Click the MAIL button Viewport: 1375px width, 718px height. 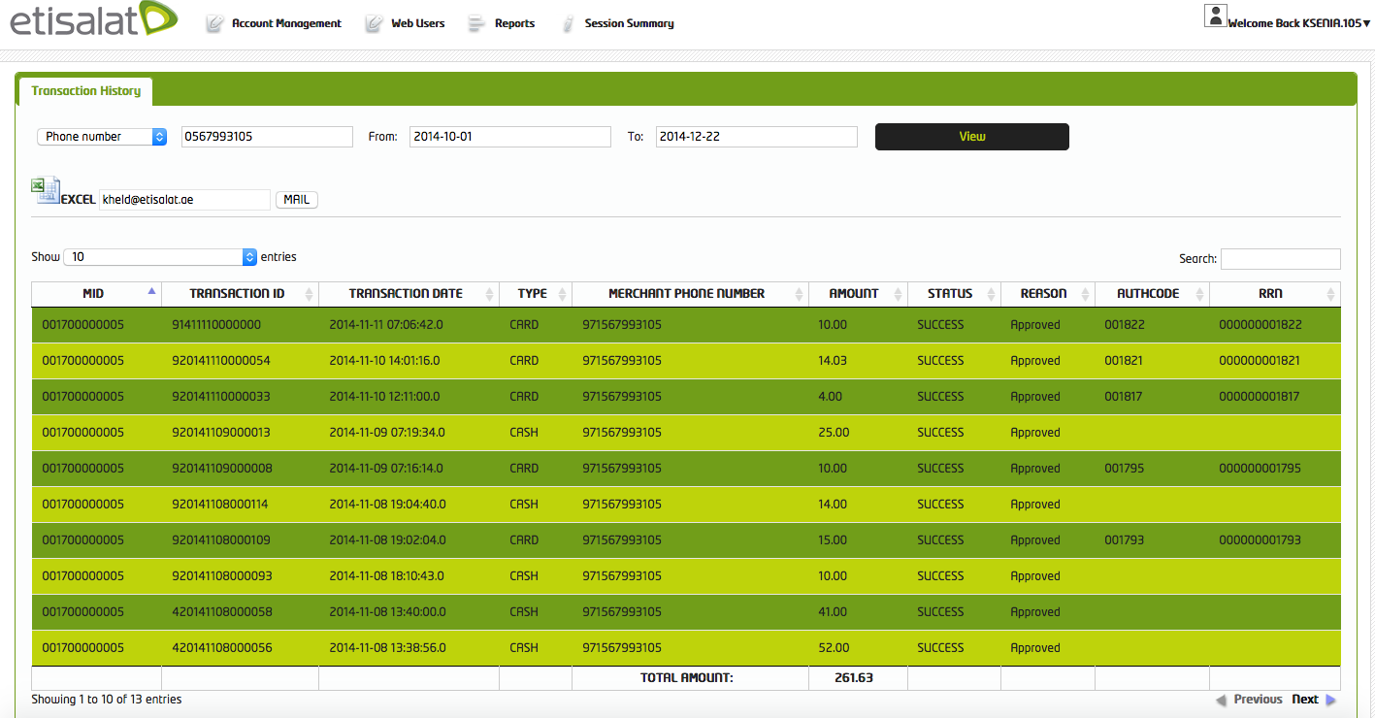[296, 200]
